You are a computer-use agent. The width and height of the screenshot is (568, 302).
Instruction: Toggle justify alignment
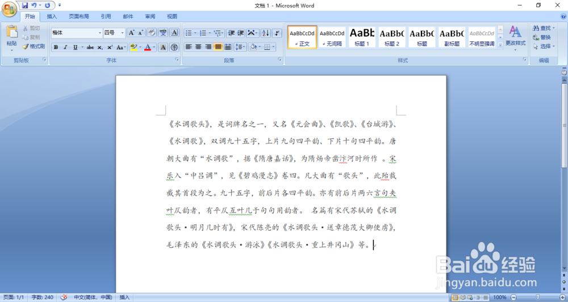218,47
